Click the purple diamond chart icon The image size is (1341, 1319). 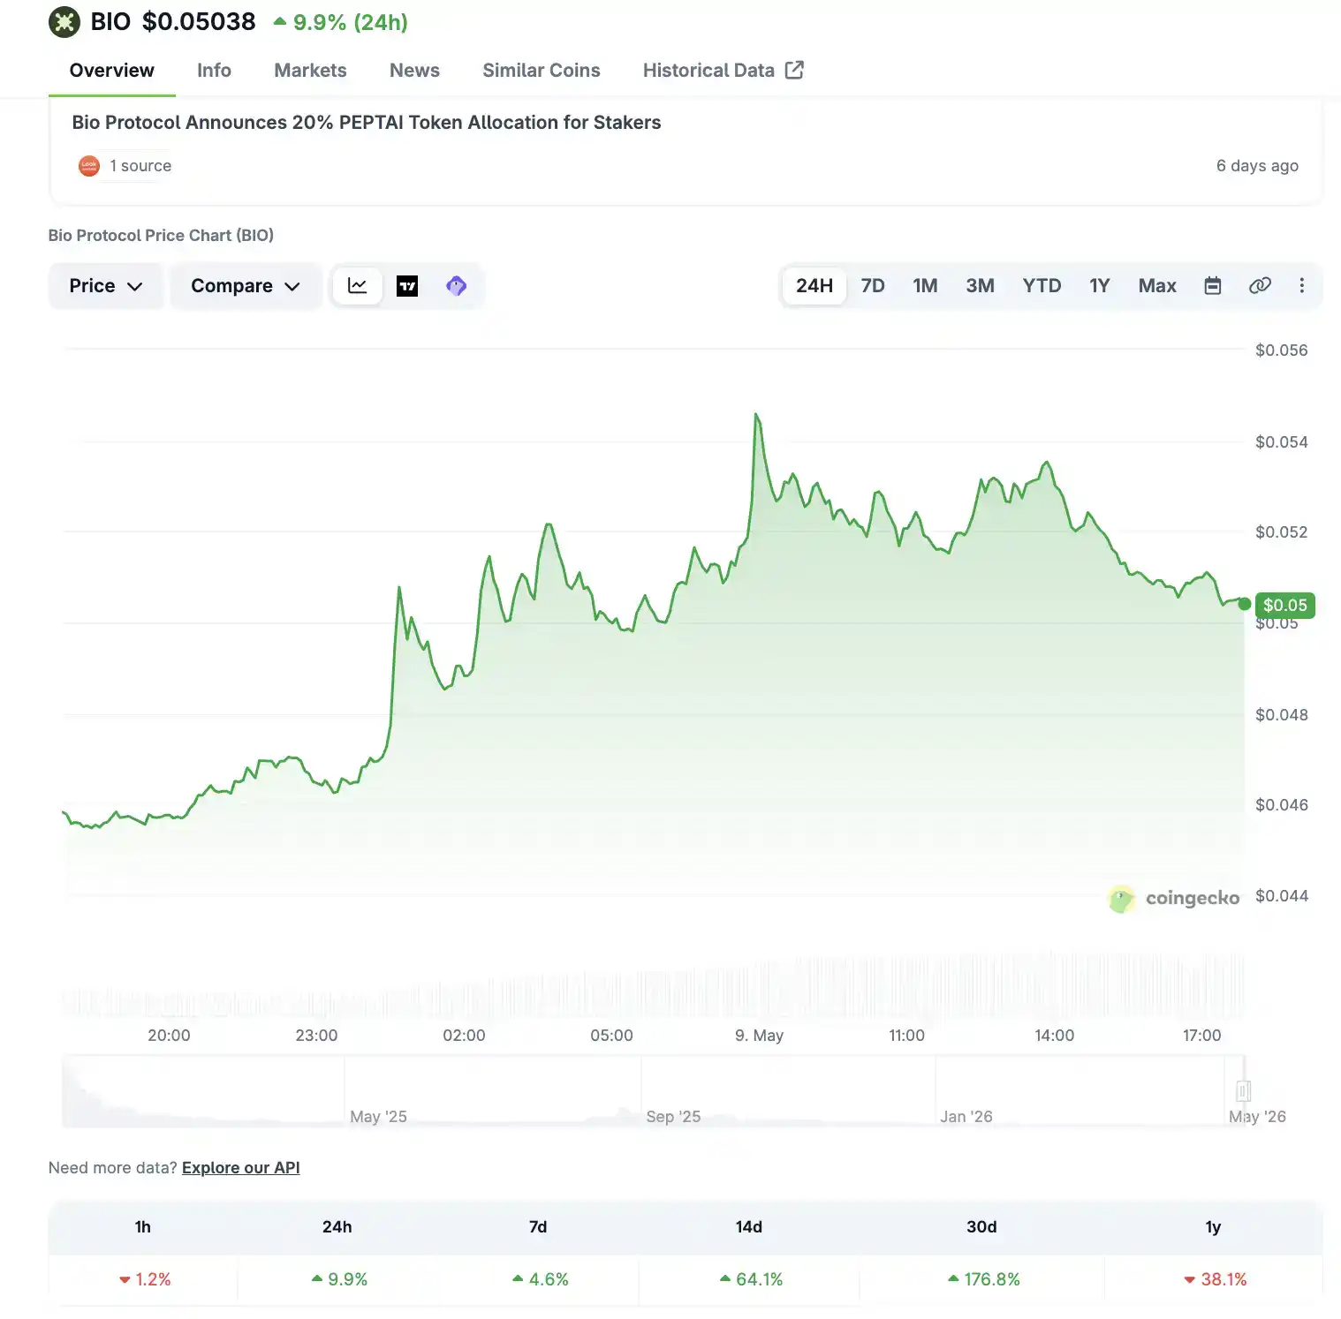457,286
